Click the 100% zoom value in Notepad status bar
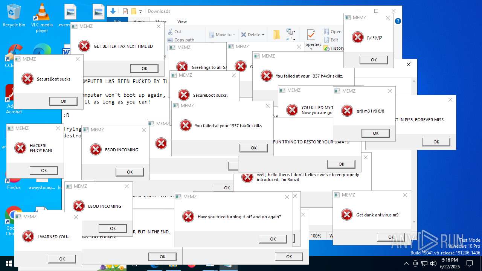Image resolution: width=482 pixels, height=271 pixels. point(316,236)
